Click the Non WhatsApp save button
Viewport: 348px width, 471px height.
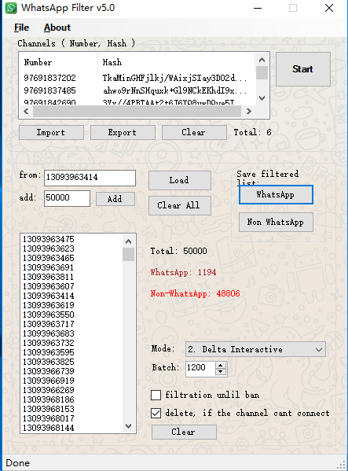(276, 223)
